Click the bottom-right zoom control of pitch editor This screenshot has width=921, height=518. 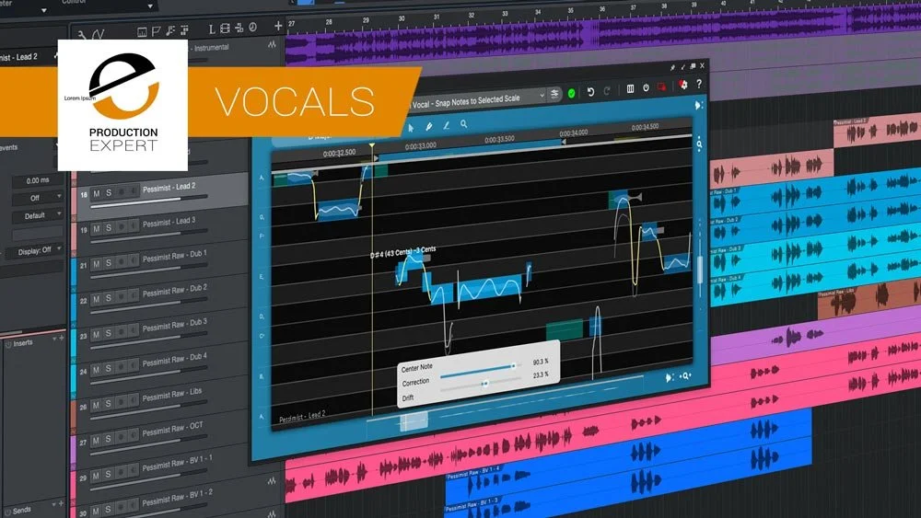pyautogui.click(x=685, y=376)
